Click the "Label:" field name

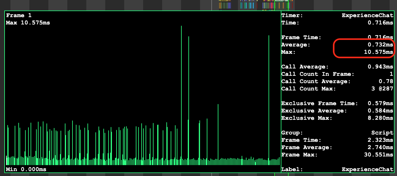[292, 169]
